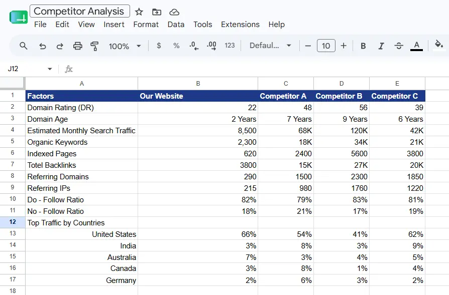
Task: Select column D header
Action: pos(342,83)
